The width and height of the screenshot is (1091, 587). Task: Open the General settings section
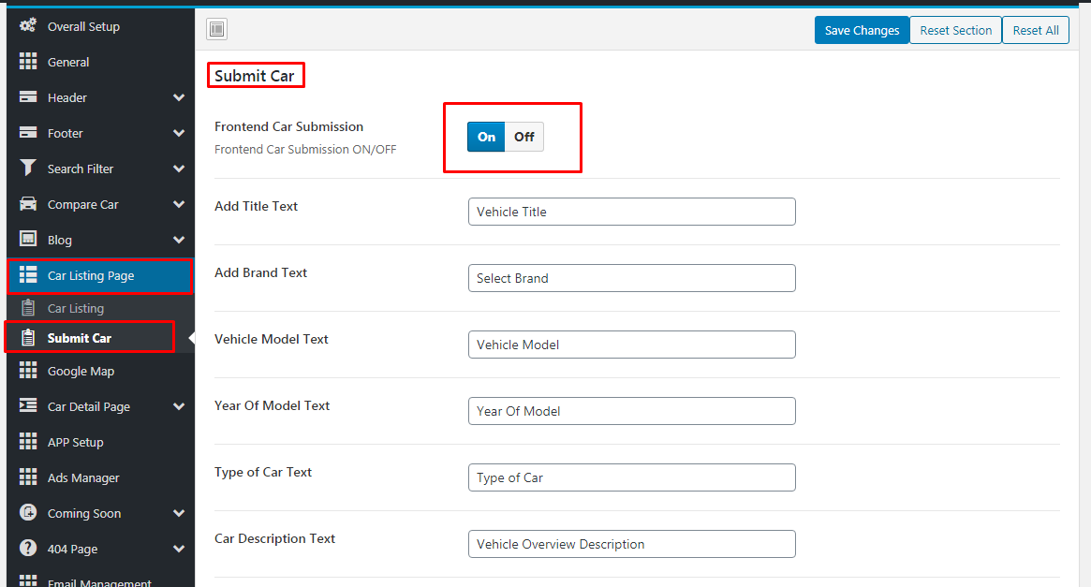click(101, 62)
